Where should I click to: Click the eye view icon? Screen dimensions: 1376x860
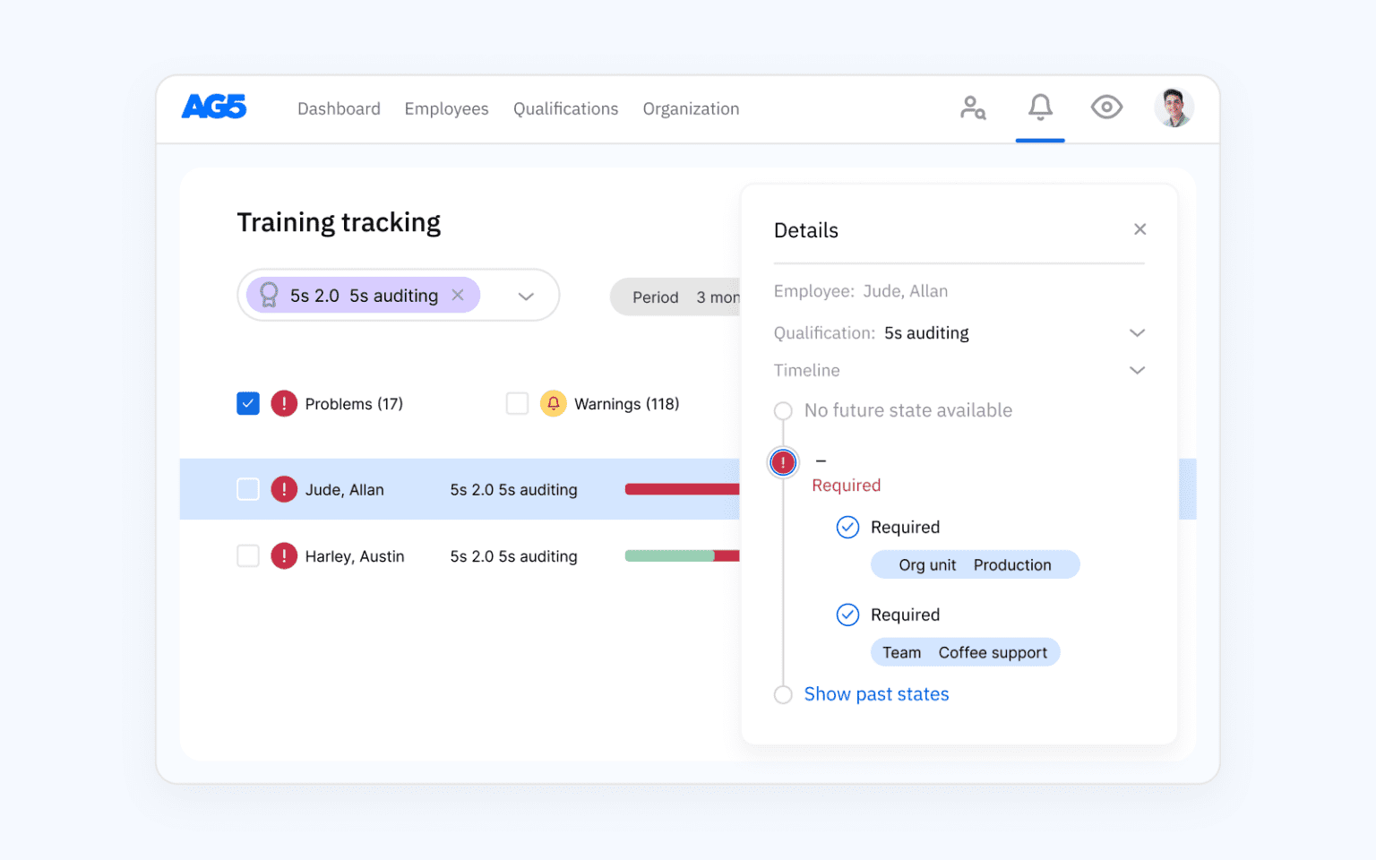(1106, 107)
